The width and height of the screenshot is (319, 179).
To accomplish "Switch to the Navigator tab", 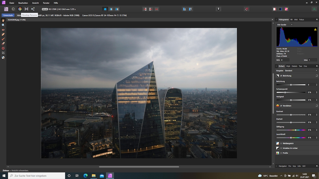I will (x=283, y=166).
